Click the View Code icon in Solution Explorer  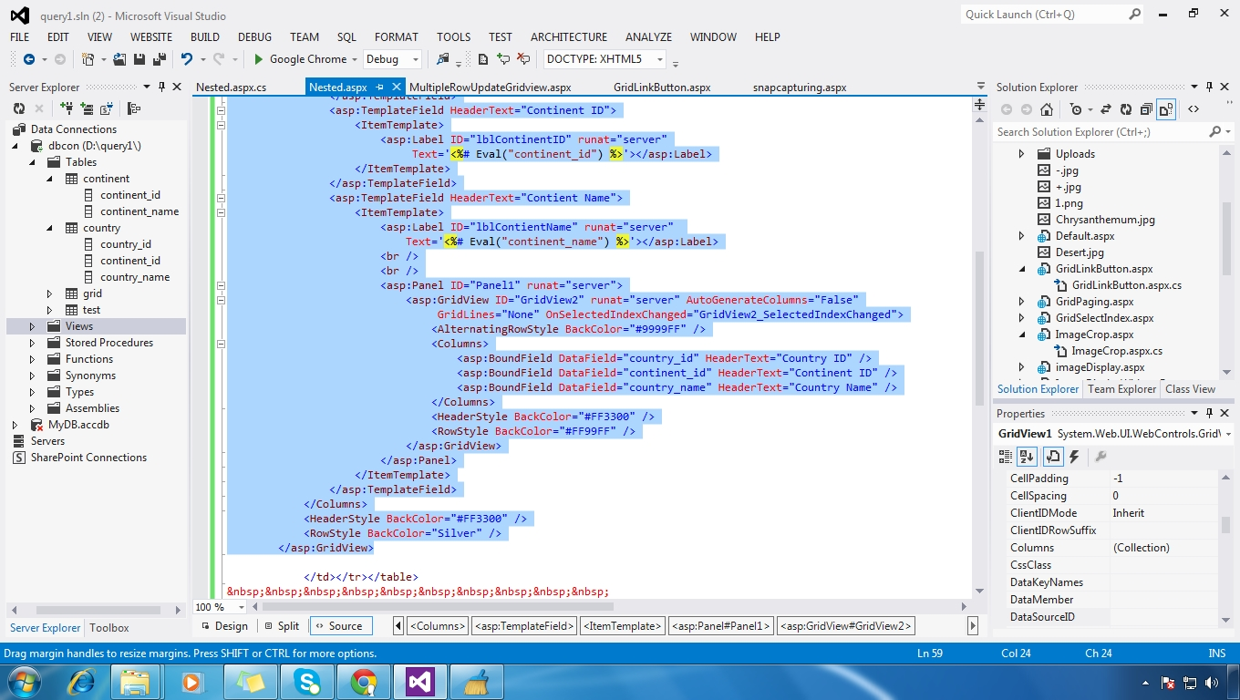coord(1193,109)
